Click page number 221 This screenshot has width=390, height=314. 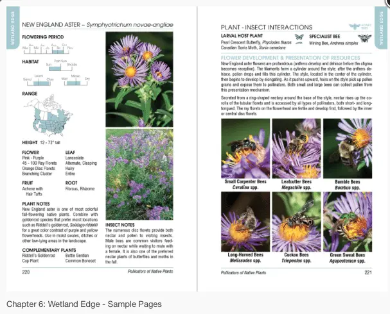368,272
